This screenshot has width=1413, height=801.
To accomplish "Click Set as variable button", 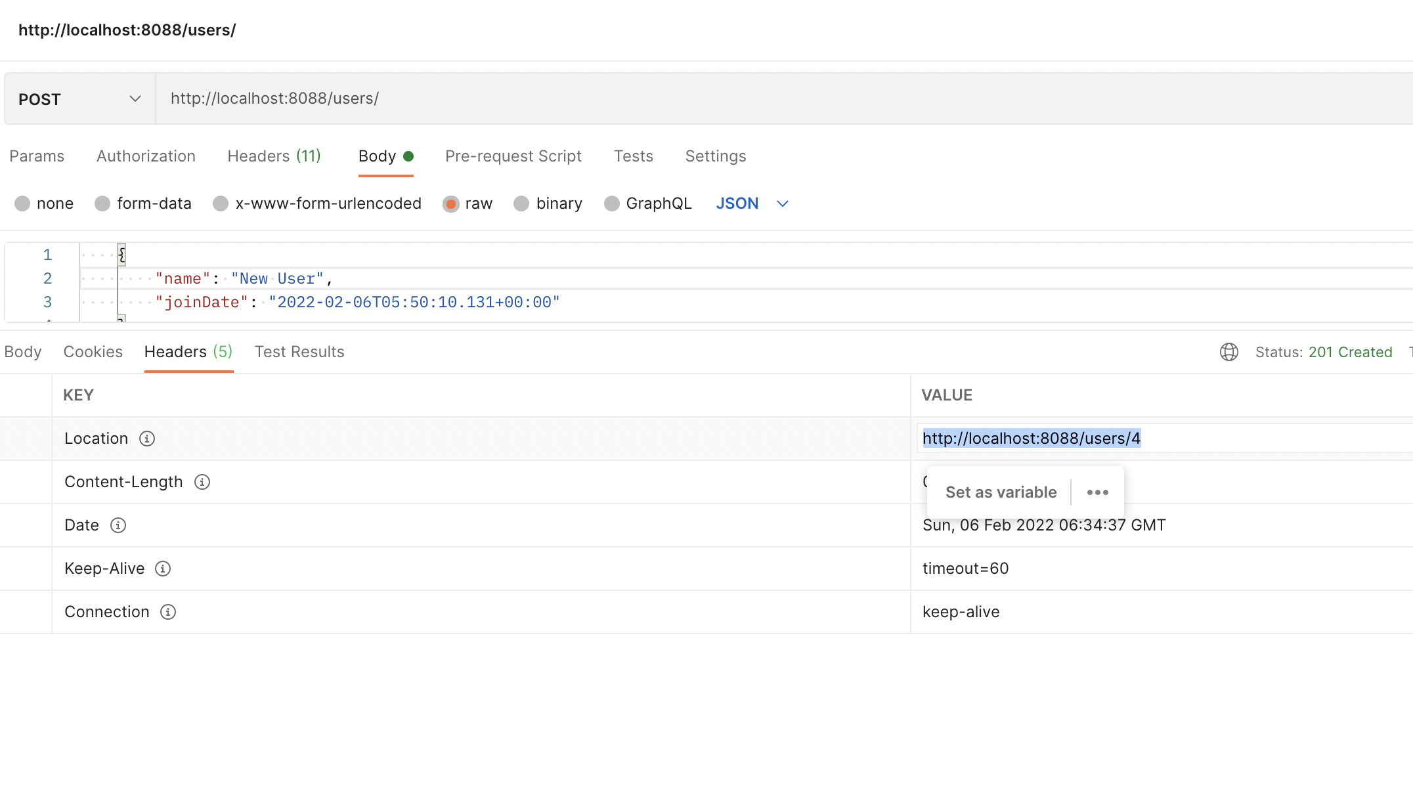I will click(1001, 492).
